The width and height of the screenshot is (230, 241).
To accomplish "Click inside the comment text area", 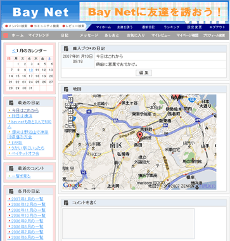I will click(x=128, y=224).
